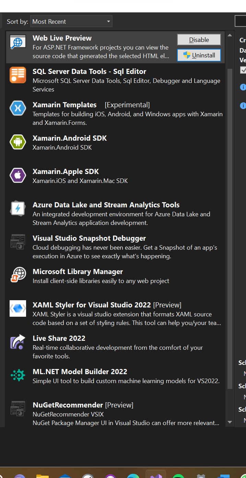Screen dimensions: 246x478
Task: Click the ML.NET Model Builder gear icon
Action: click(x=18, y=375)
